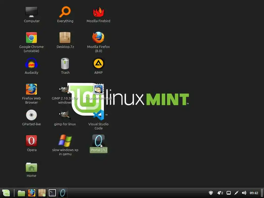Select the GParted-live disc icon
This screenshot has width=264, height=198.
pyautogui.click(x=31, y=115)
